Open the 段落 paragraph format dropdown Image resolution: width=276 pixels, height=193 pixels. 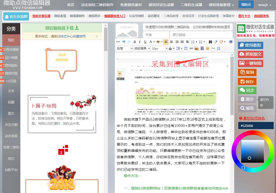[124, 48]
